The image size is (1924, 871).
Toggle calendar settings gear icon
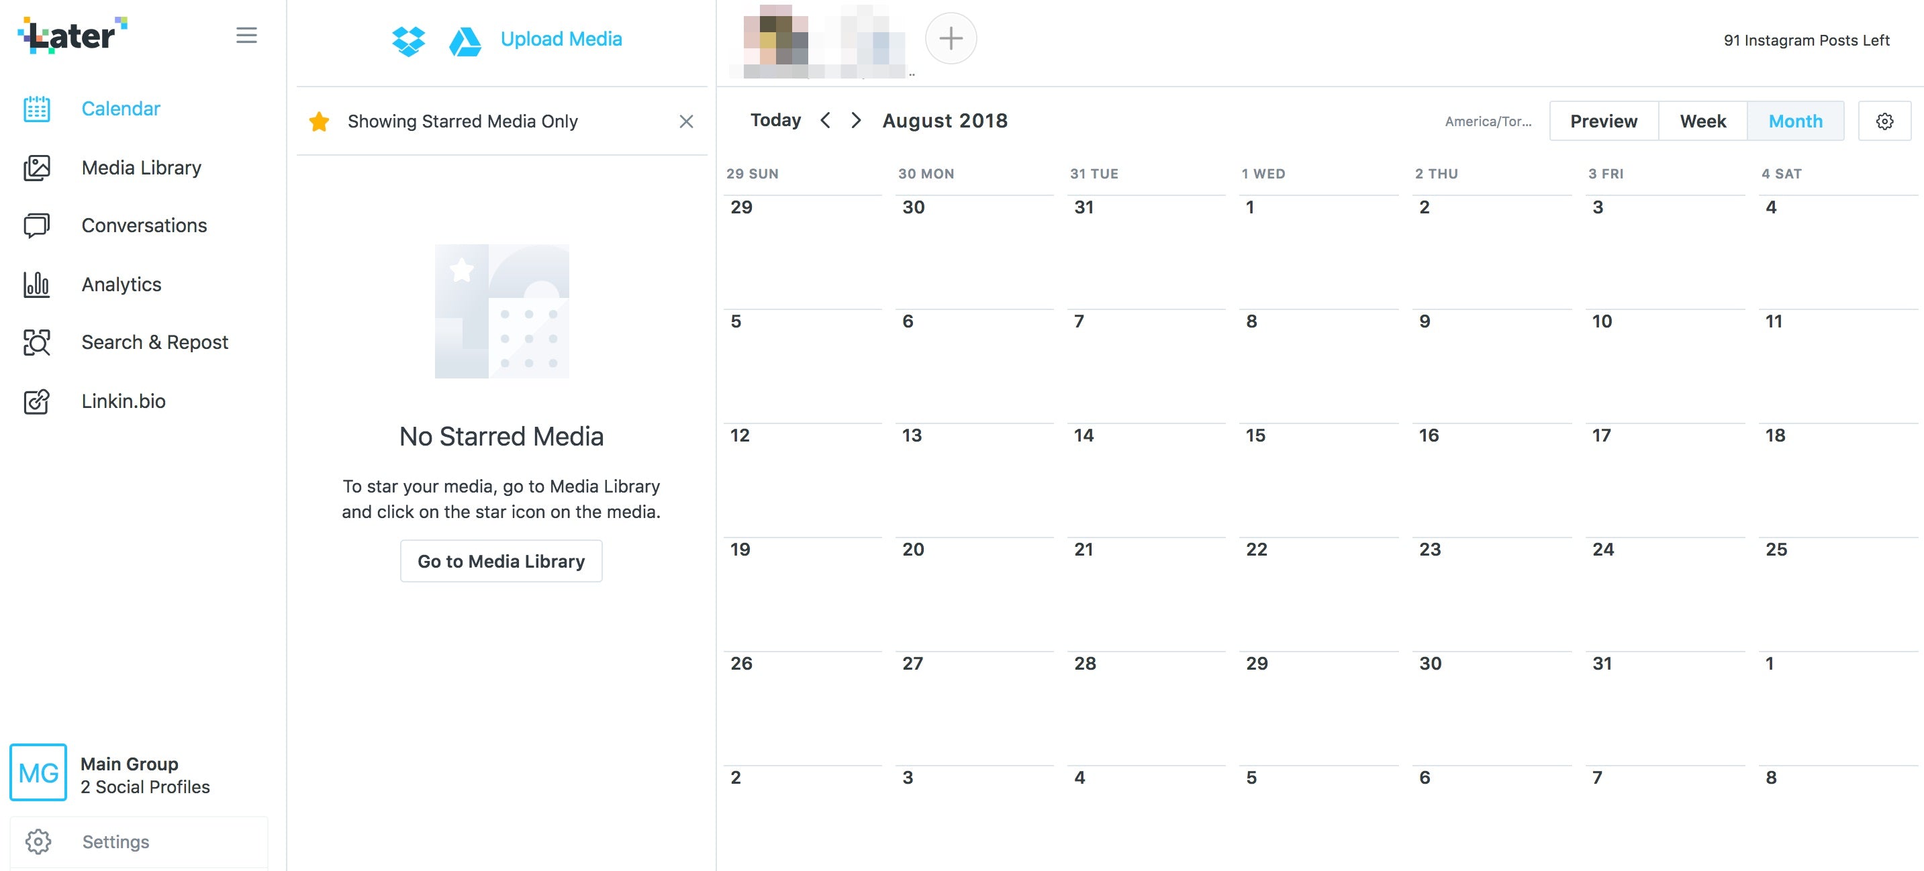pyautogui.click(x=1886, y=119)
